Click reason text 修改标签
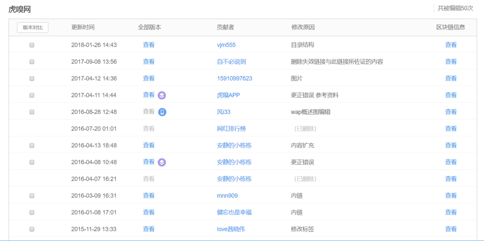The width and height of the screenshot is (484, 241). click(302, 229)
